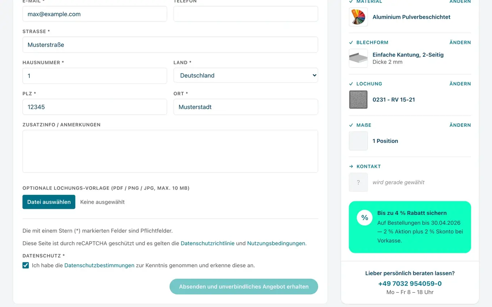Click Ändern for Maße
Viewport: 492px width, 307px height.
[460, 125]
